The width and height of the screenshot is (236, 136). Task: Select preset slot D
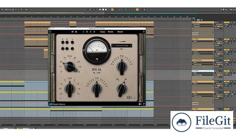[x=94, y=32]
